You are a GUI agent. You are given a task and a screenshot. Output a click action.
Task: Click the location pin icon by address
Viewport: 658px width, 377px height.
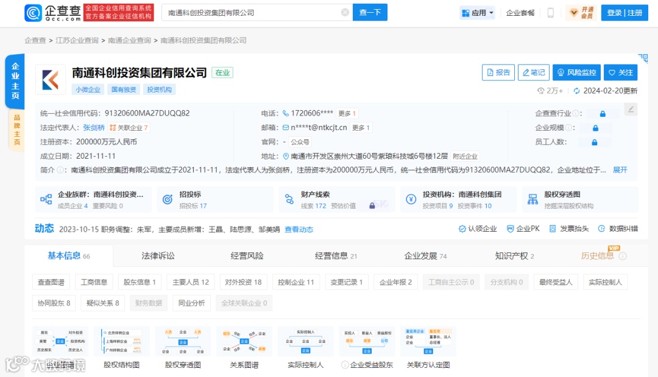(x=286, y=156)
